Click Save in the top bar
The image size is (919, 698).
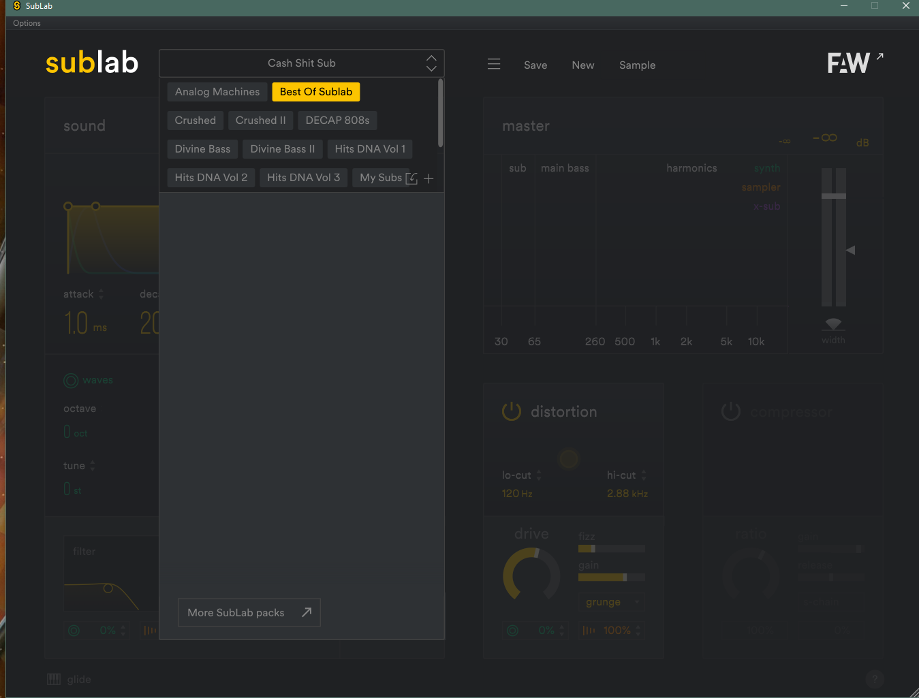click(535, 65)
